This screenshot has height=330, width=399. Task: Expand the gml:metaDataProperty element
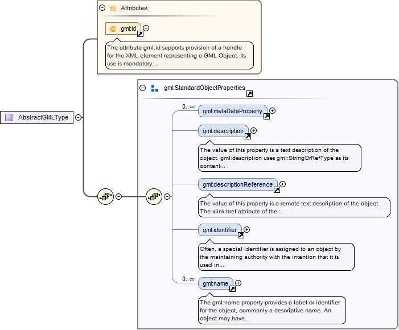273,111
